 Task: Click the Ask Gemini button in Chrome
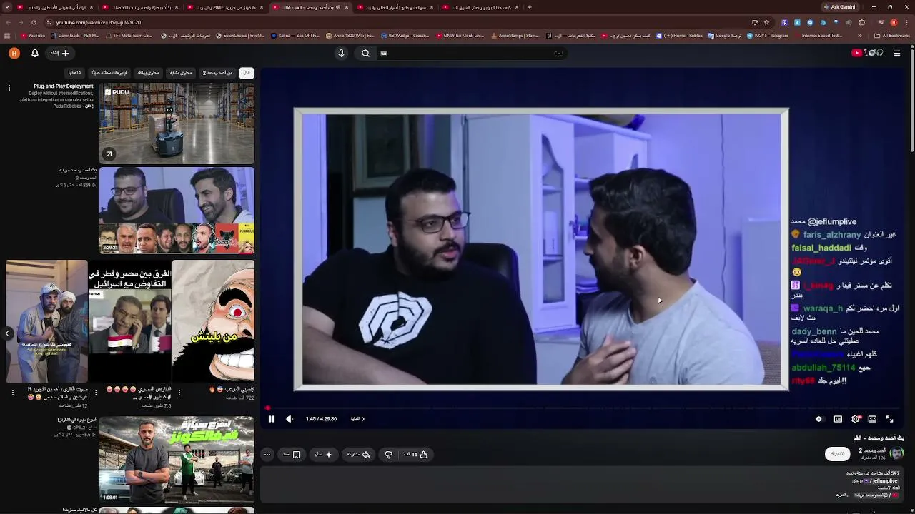pyautogui.click(x=839, y=7)
